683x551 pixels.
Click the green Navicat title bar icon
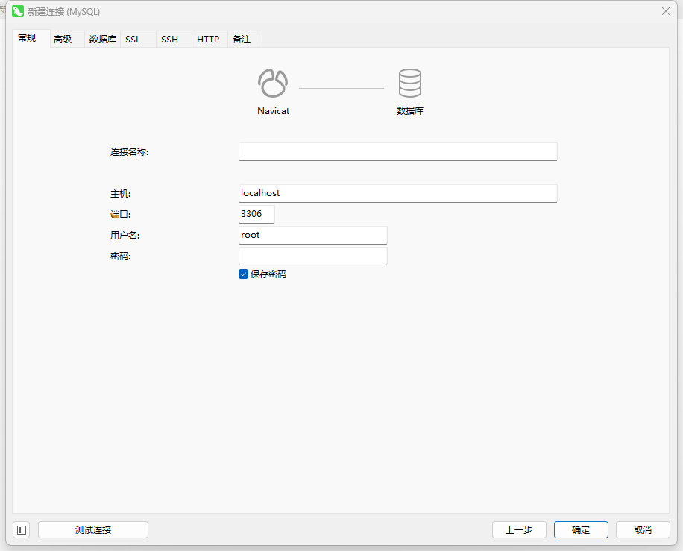coord(18,11)
